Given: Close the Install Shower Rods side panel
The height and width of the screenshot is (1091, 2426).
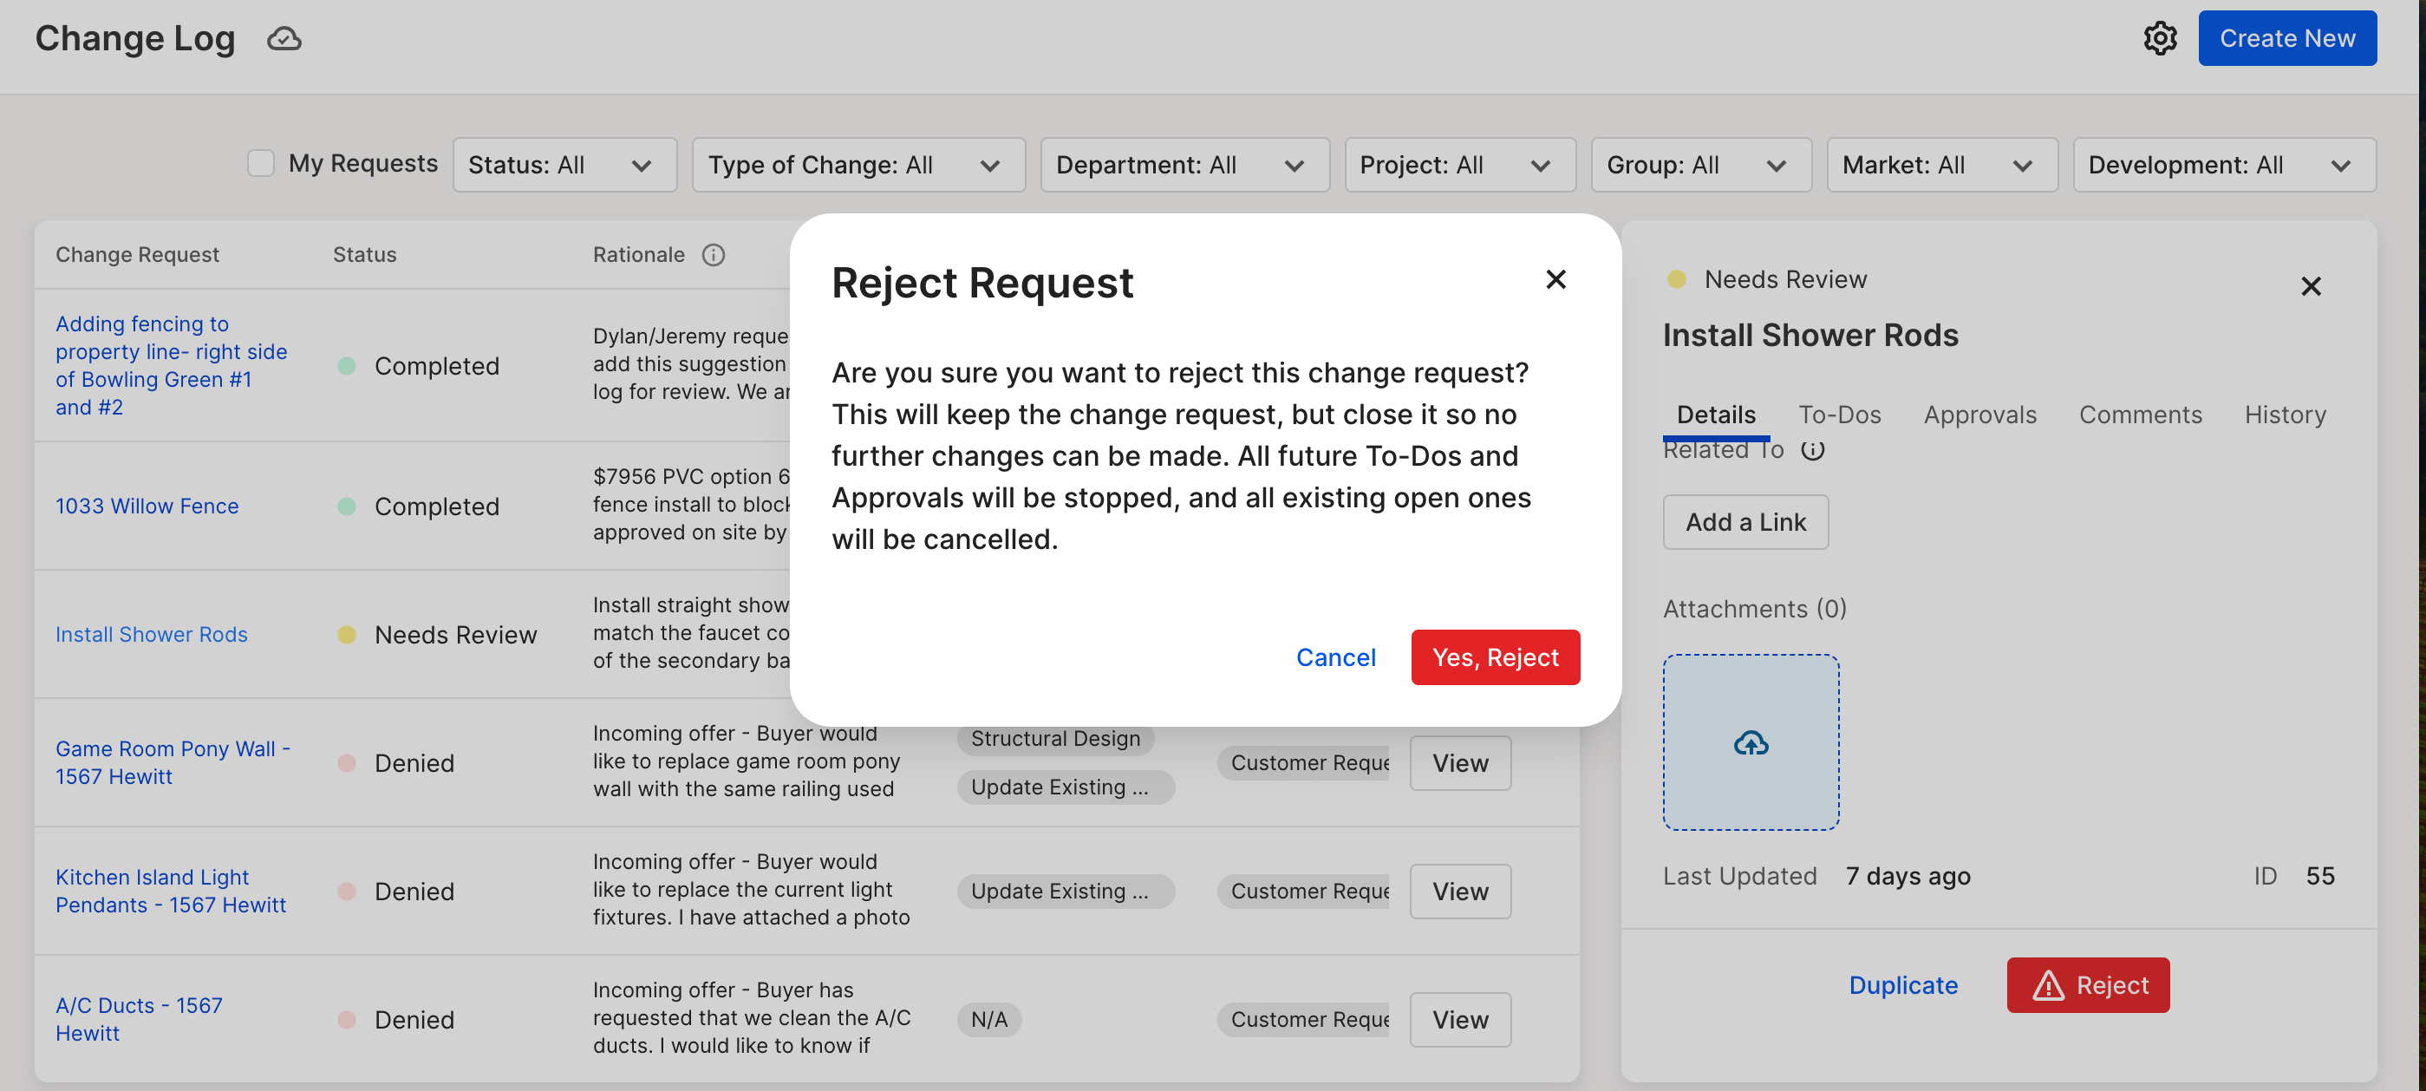Looking at the screenshot, I should tap(2310, 286).
